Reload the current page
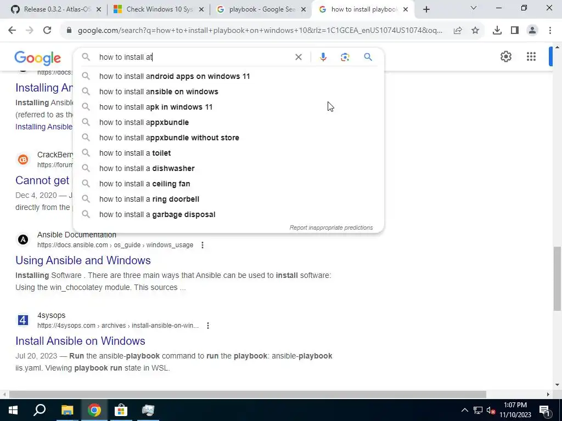The width and height of the screenshot is (562, 421). click(47, 31)
